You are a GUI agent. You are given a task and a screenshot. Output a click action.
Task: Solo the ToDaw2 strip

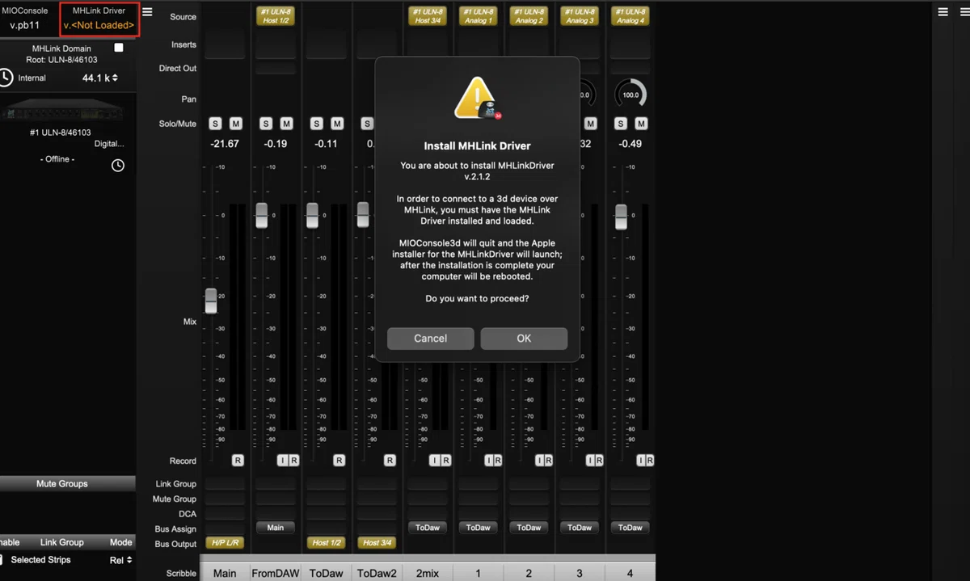click(367, 124)
